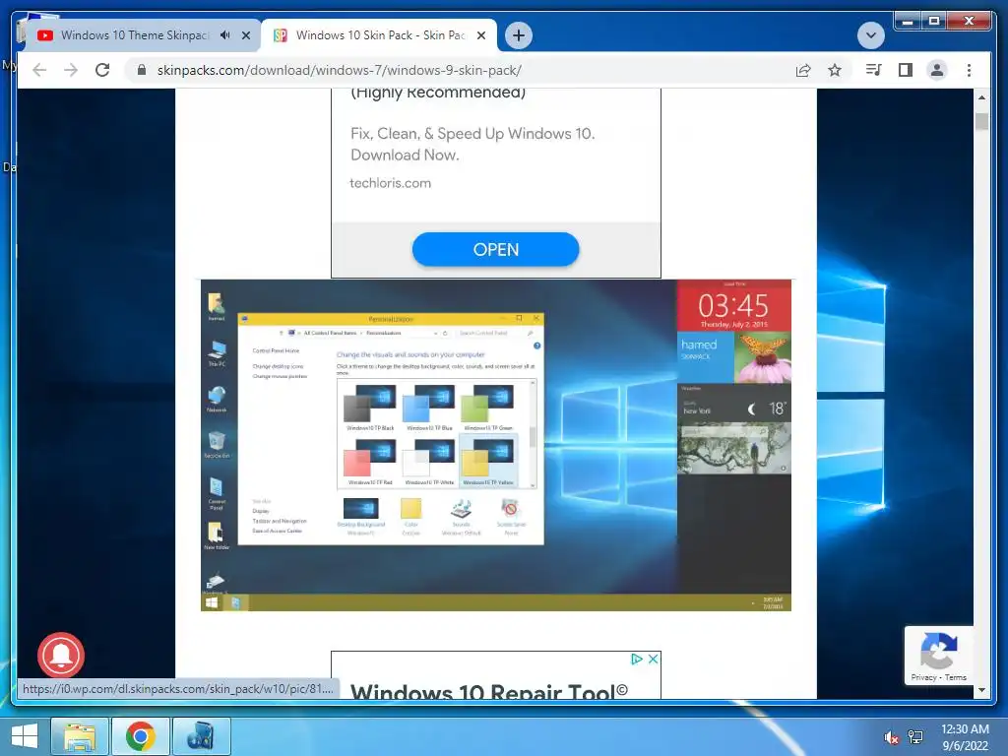
Task: Share this page via share icon
Action: point(803,70)
